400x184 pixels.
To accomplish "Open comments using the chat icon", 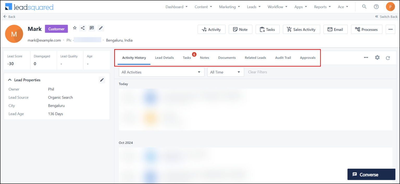I will 92,28.
